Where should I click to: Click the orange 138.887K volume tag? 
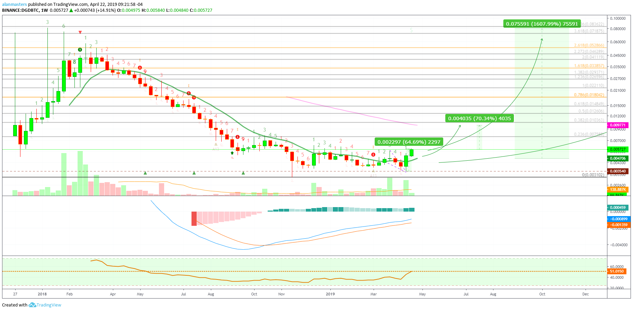point(617,189)
